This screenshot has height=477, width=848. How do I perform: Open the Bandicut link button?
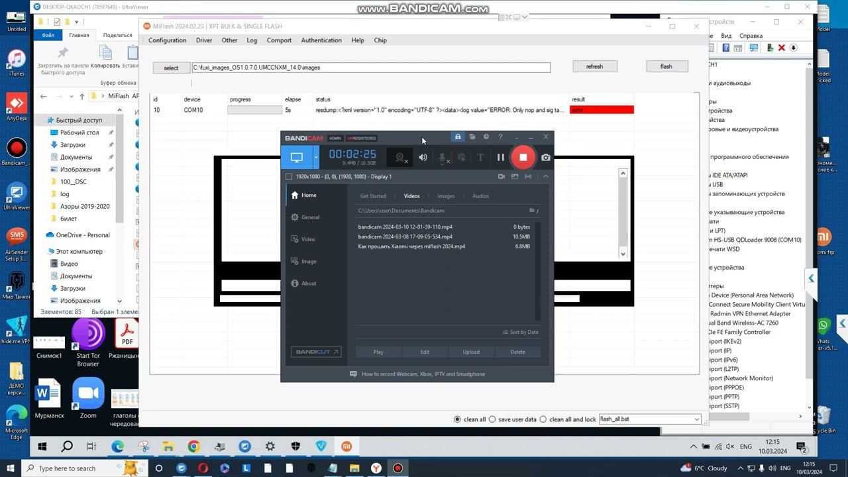pyautogui.click(x=316, y=352)
